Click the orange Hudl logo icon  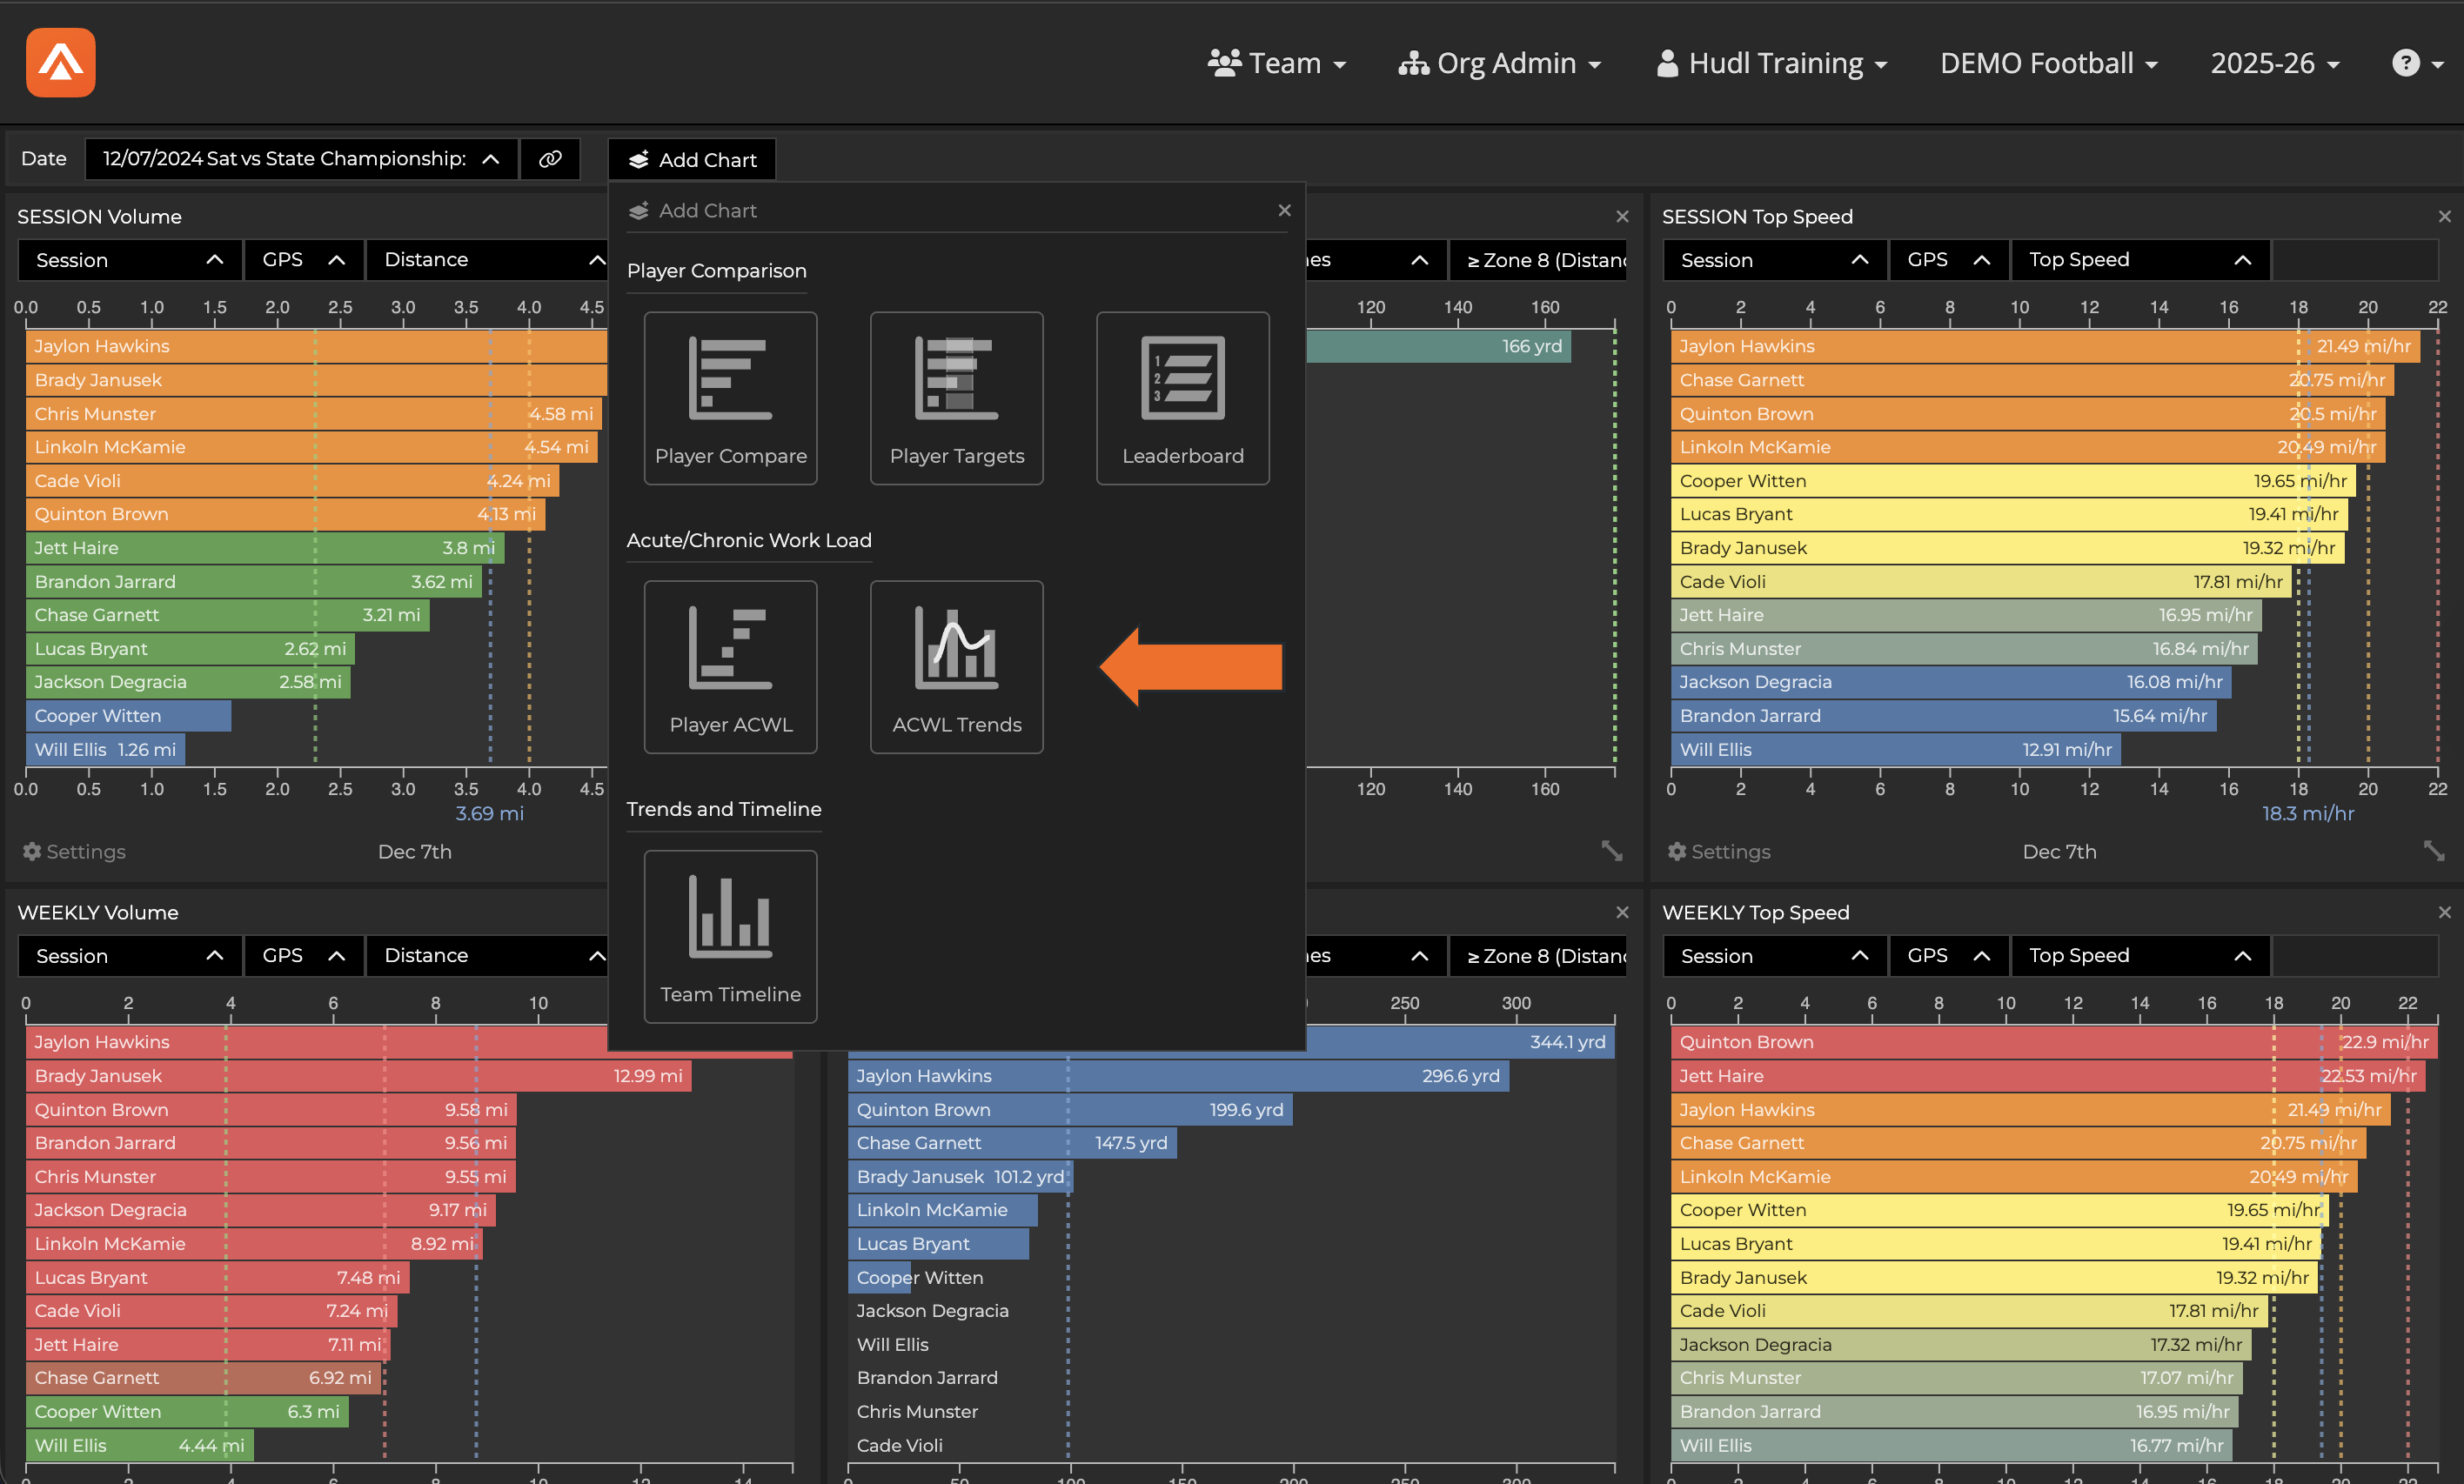(x=61, y=62)
